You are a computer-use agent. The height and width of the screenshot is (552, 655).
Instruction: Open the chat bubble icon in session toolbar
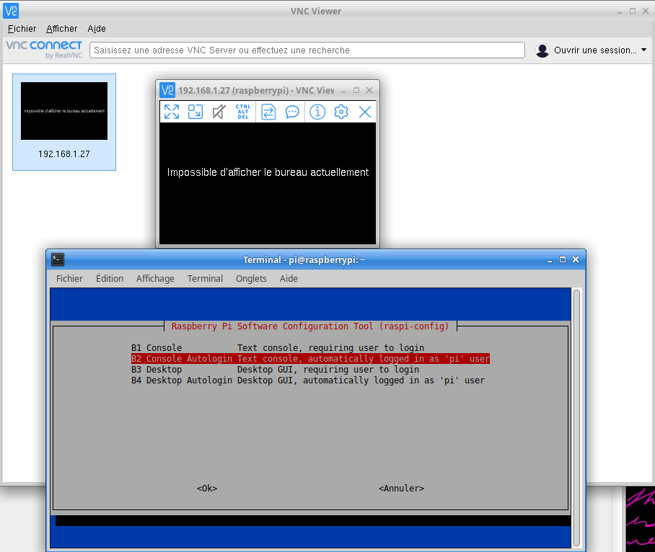[x=292, y=112]
